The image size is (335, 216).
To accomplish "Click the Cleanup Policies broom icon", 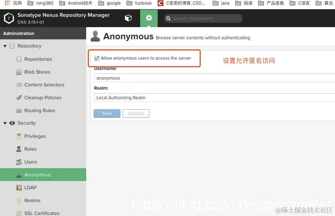I will pos(19,97).
